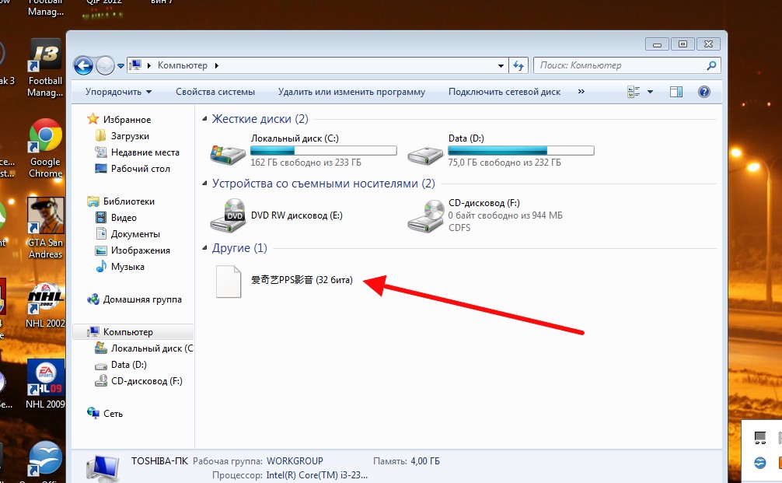Open GTA San Andreas desktop shortcut
782x483 pixels.
45,228
